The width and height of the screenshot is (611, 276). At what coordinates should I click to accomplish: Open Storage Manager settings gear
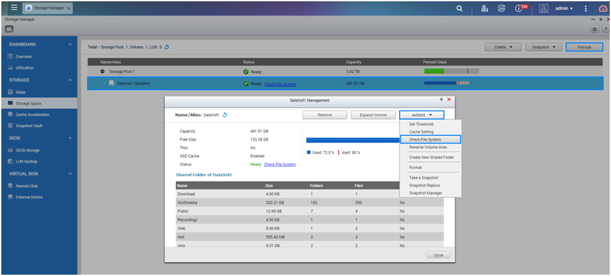pos(595,30)
